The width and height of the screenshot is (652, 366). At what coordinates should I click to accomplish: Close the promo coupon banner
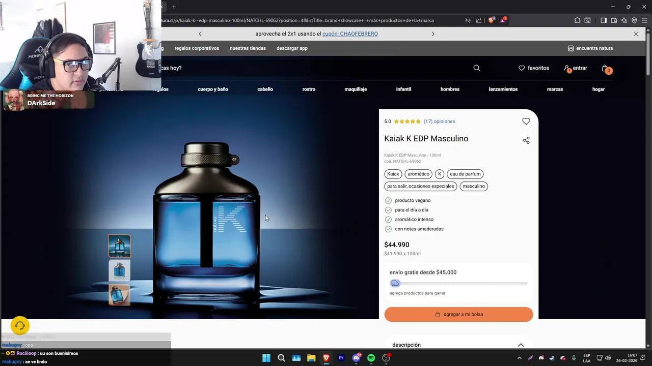point(636,34)
